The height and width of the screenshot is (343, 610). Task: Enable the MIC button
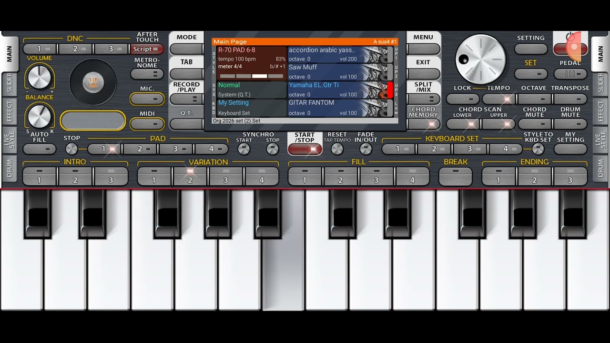[x=147, y=99]
